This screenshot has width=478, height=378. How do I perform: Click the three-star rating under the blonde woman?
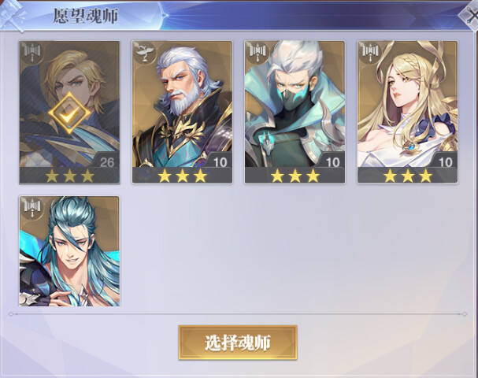pyautogui.click(x=408, y=176)
